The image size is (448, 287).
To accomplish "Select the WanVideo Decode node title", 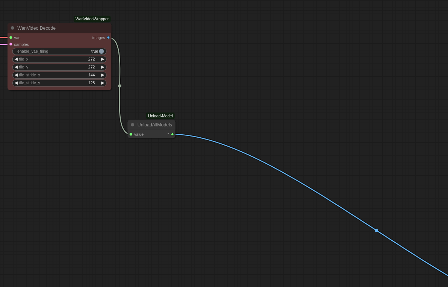I will (x=36, y=28).
